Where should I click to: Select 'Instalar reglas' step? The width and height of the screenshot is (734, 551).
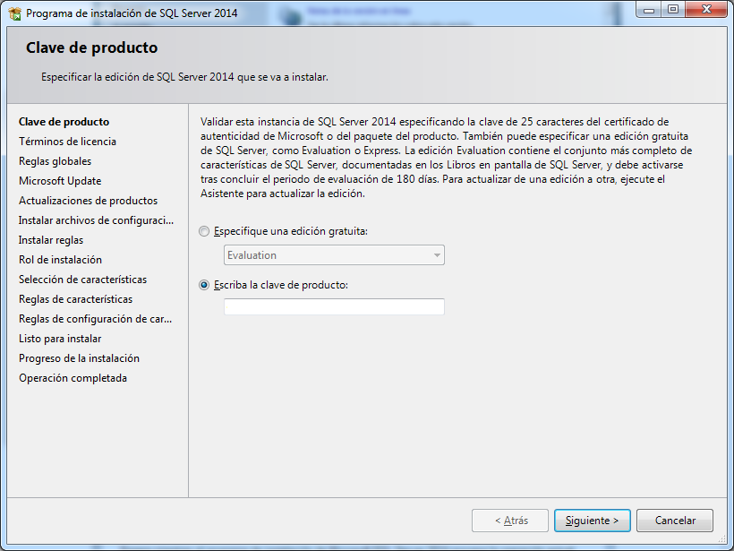pyautogui.click(x=51, y=240)
